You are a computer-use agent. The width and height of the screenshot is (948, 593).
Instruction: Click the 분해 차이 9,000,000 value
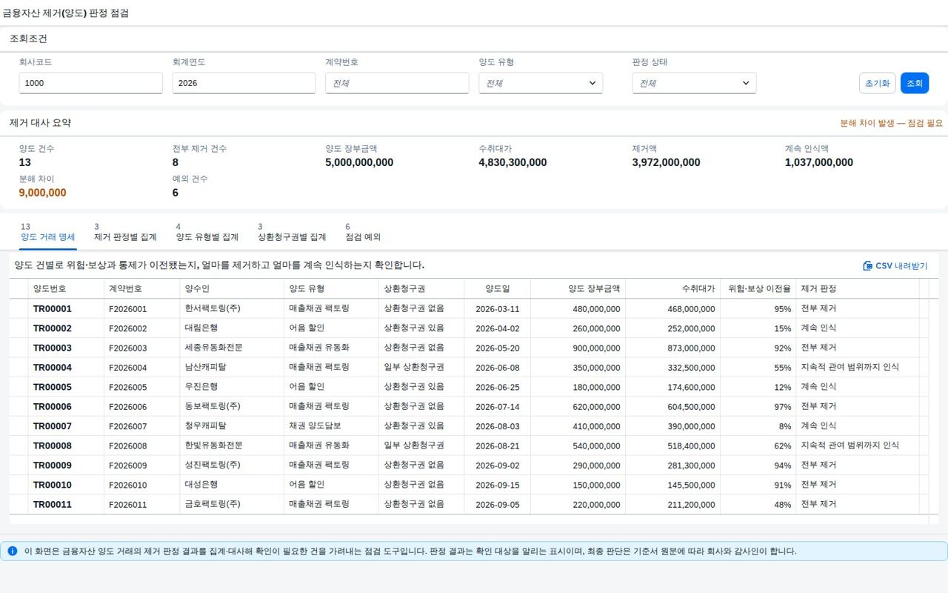pyautogui.click(x=43, y=193)
